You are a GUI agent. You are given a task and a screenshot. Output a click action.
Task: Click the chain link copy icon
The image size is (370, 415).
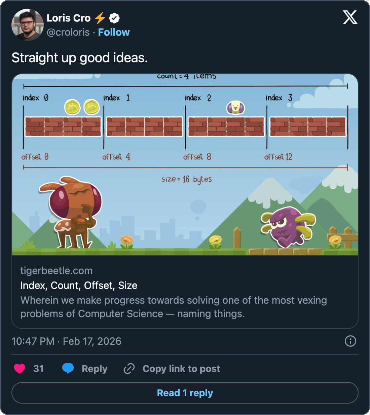(129, 369)
